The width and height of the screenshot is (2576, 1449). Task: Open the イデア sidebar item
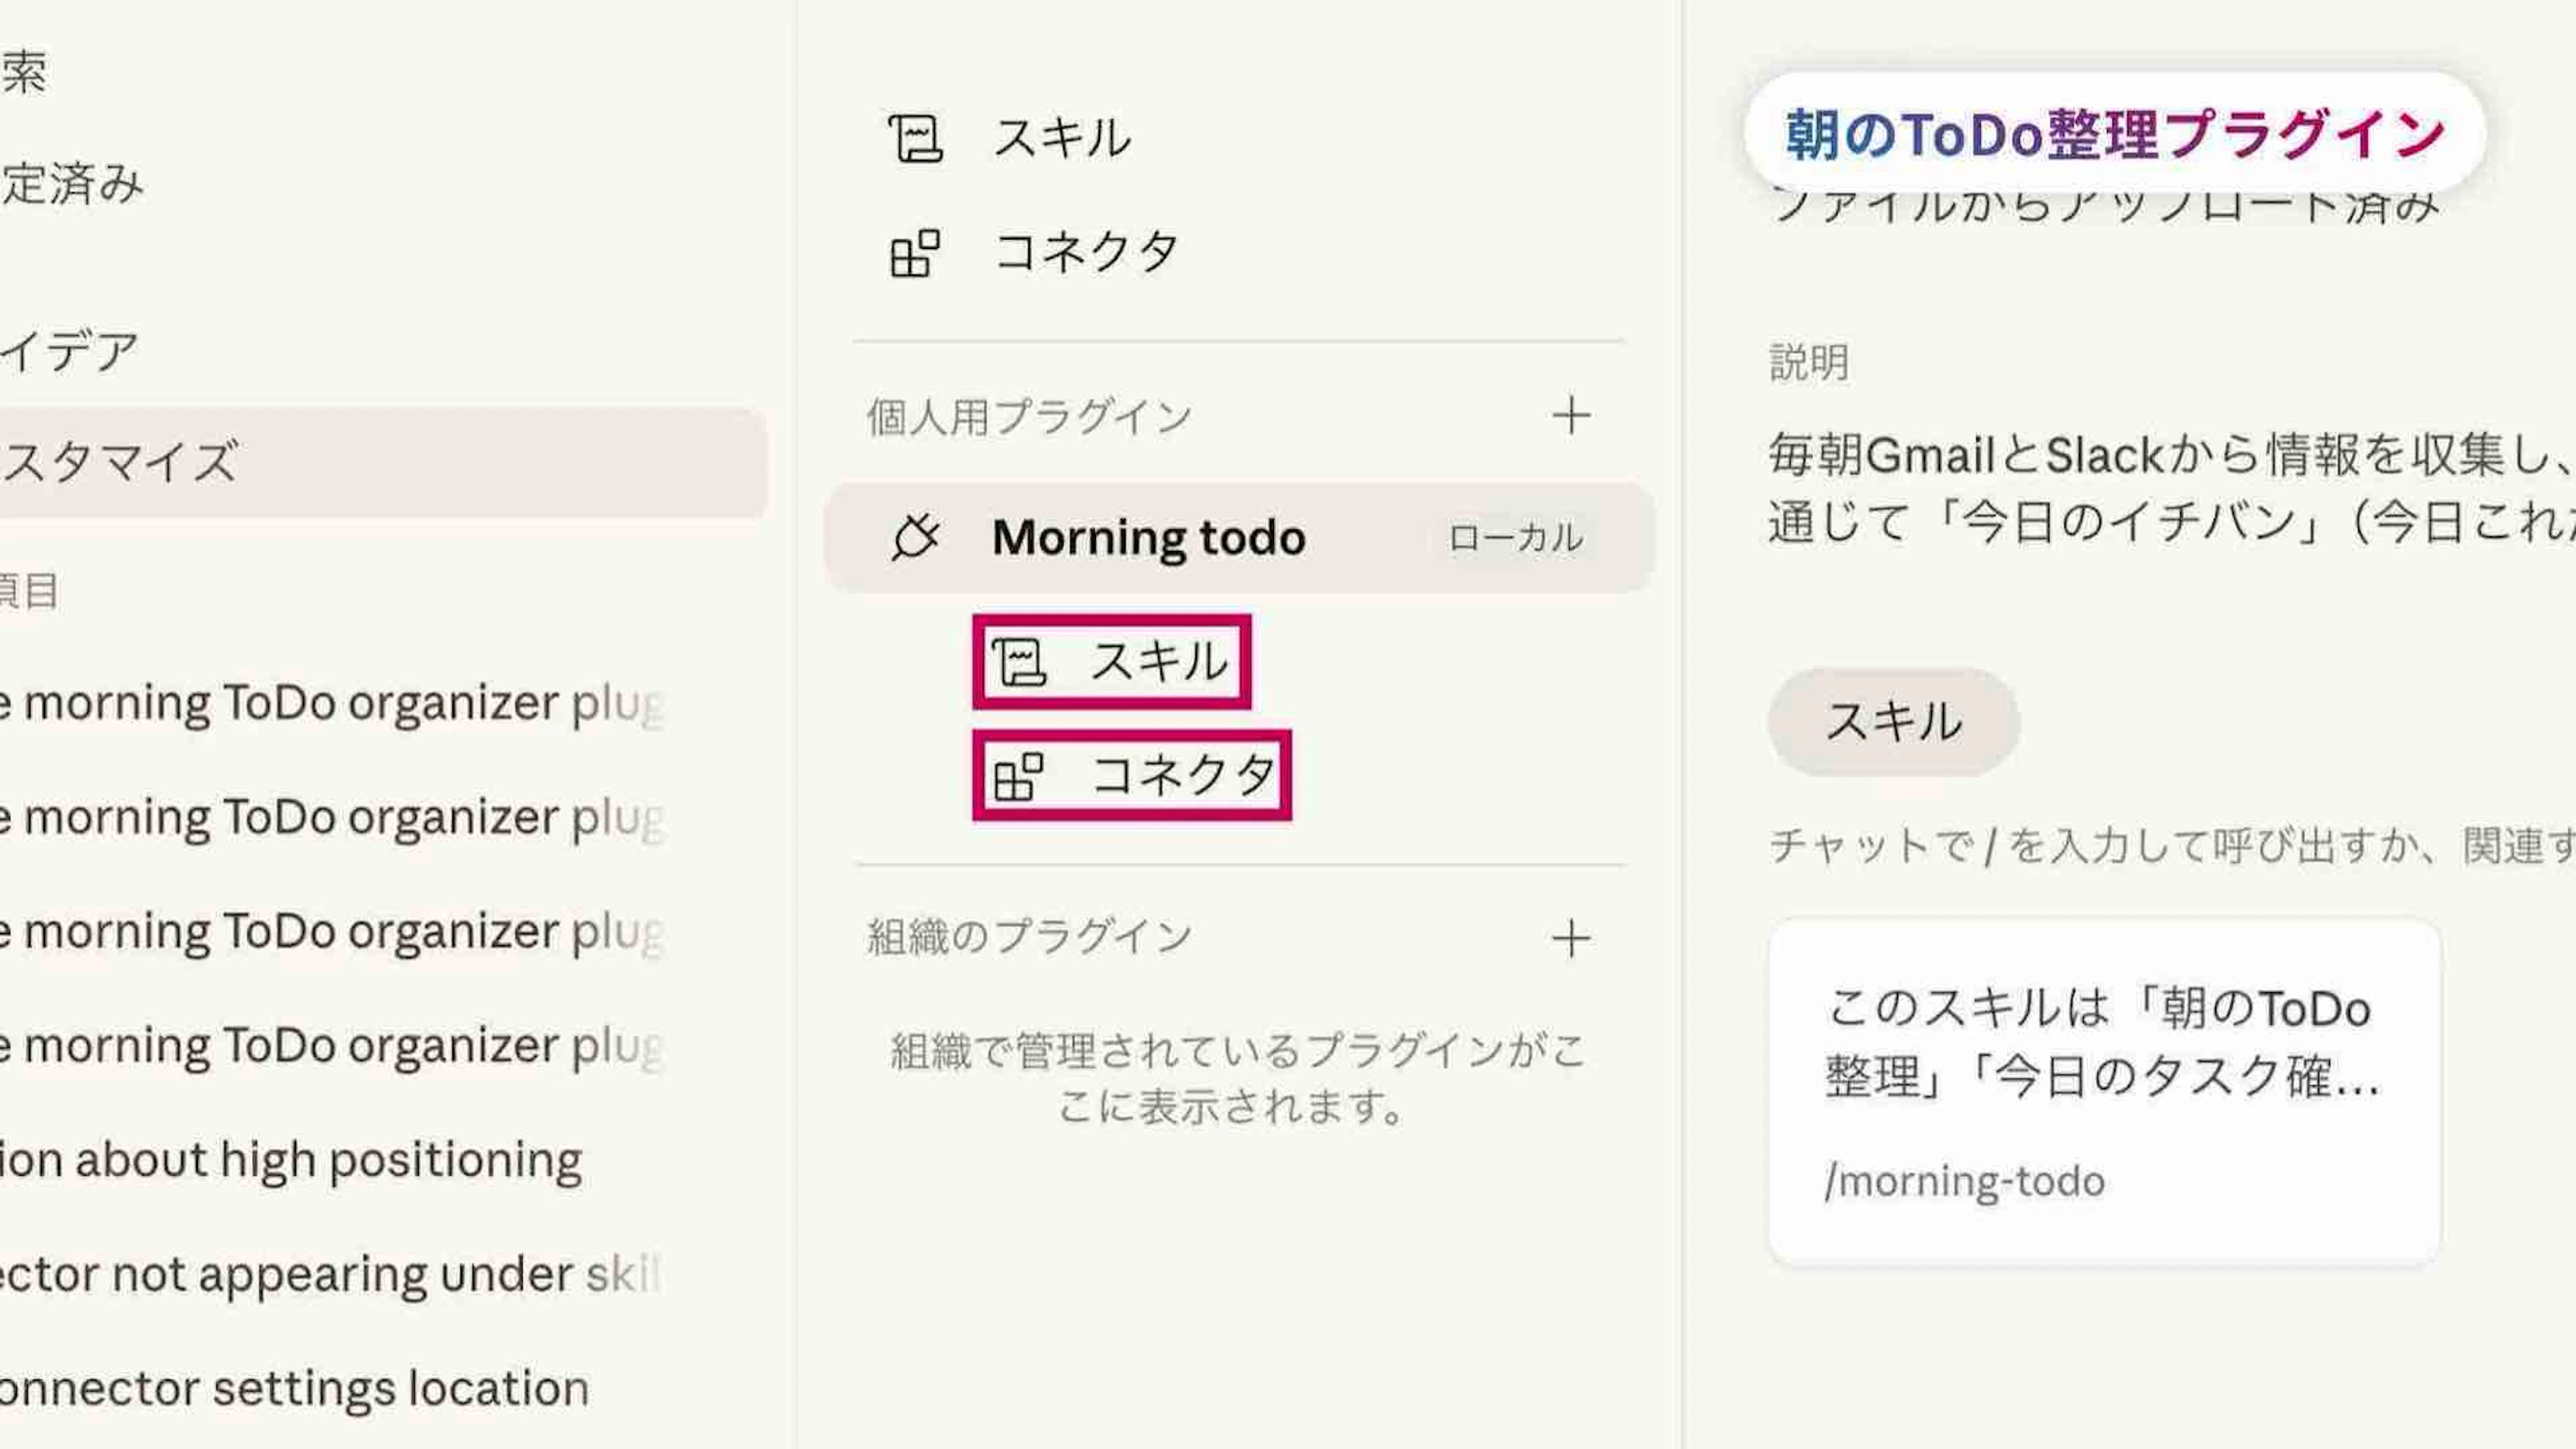(x=70, y=351)
